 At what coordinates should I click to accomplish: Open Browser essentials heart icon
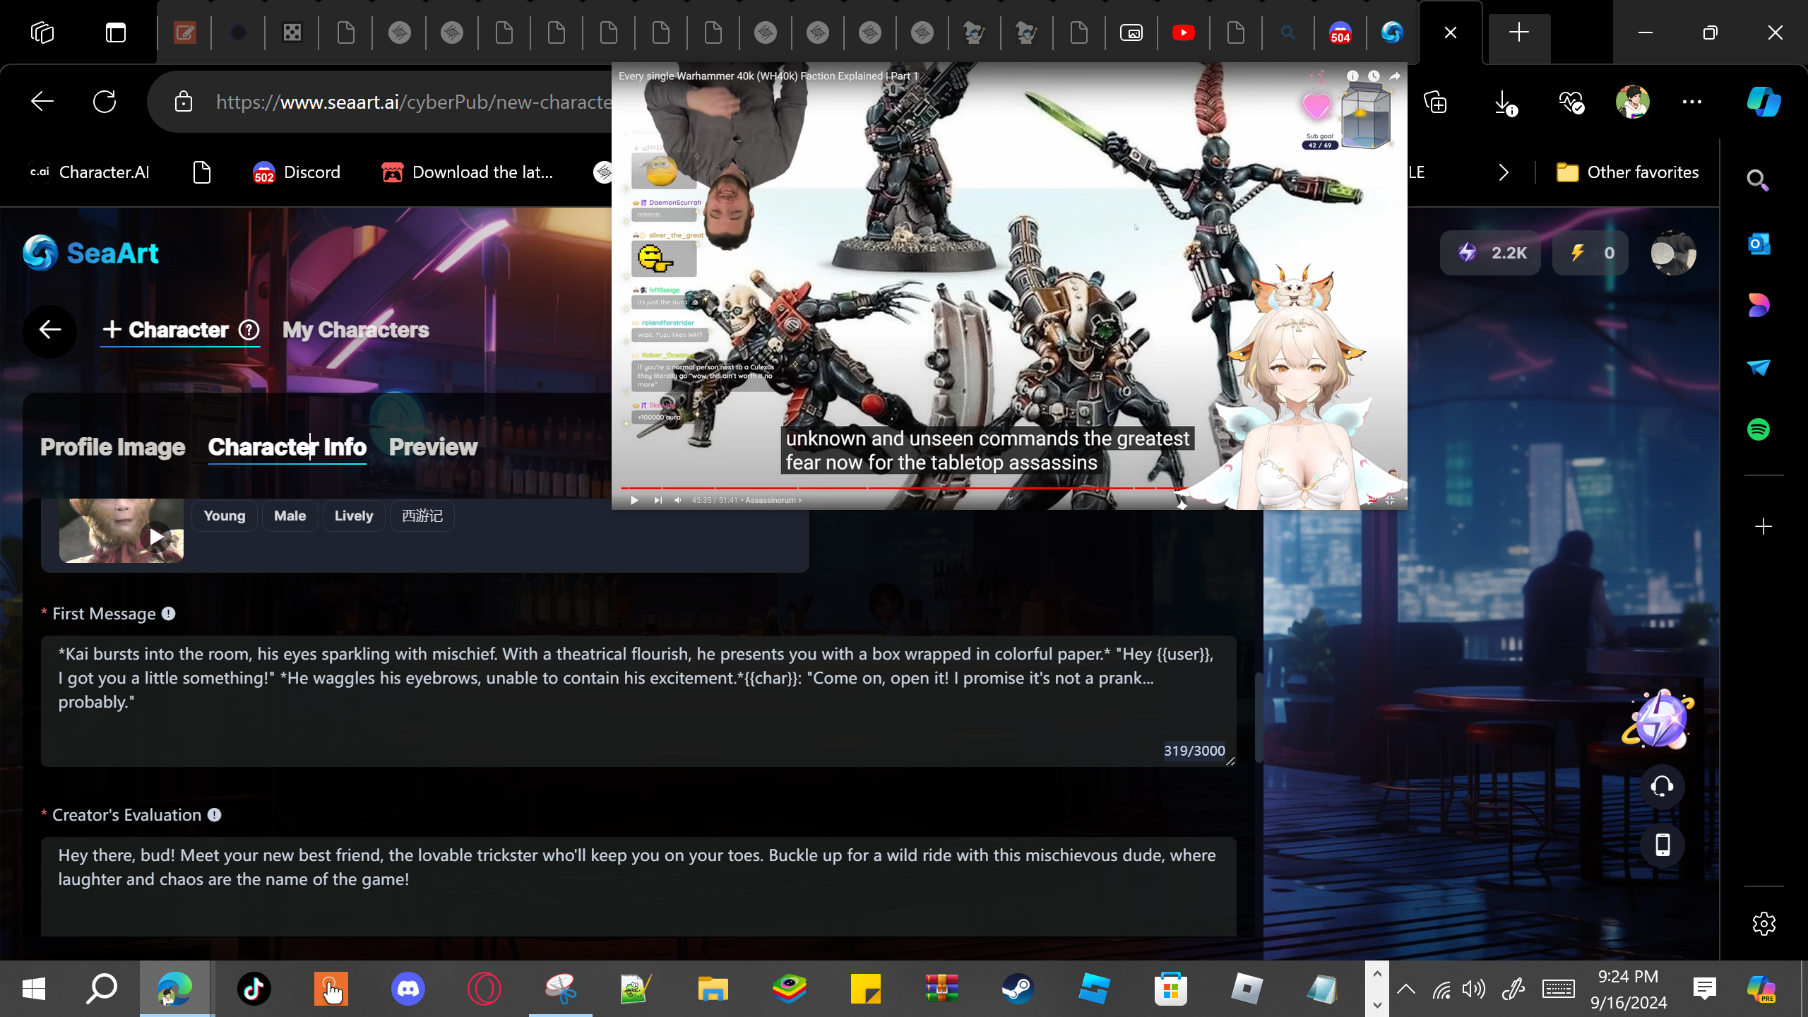click(x=1571, y=103)
